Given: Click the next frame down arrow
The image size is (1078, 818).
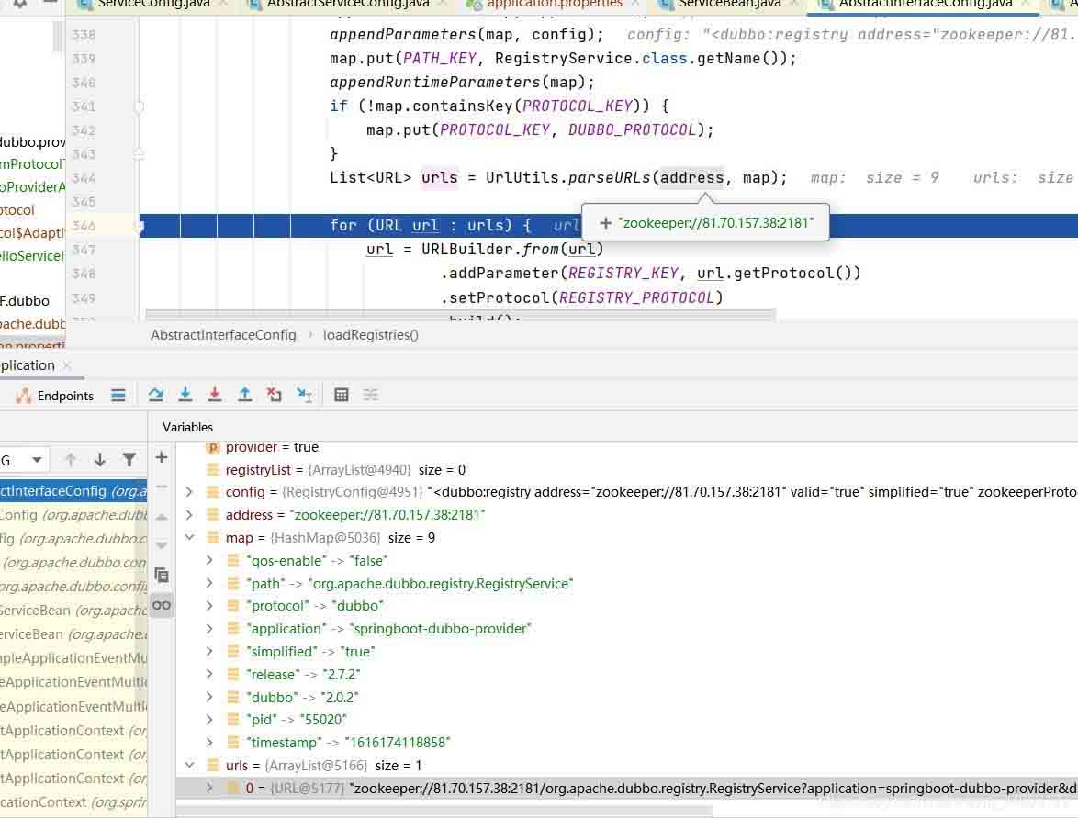Looking at the screenshot, I should coord(100,460).
